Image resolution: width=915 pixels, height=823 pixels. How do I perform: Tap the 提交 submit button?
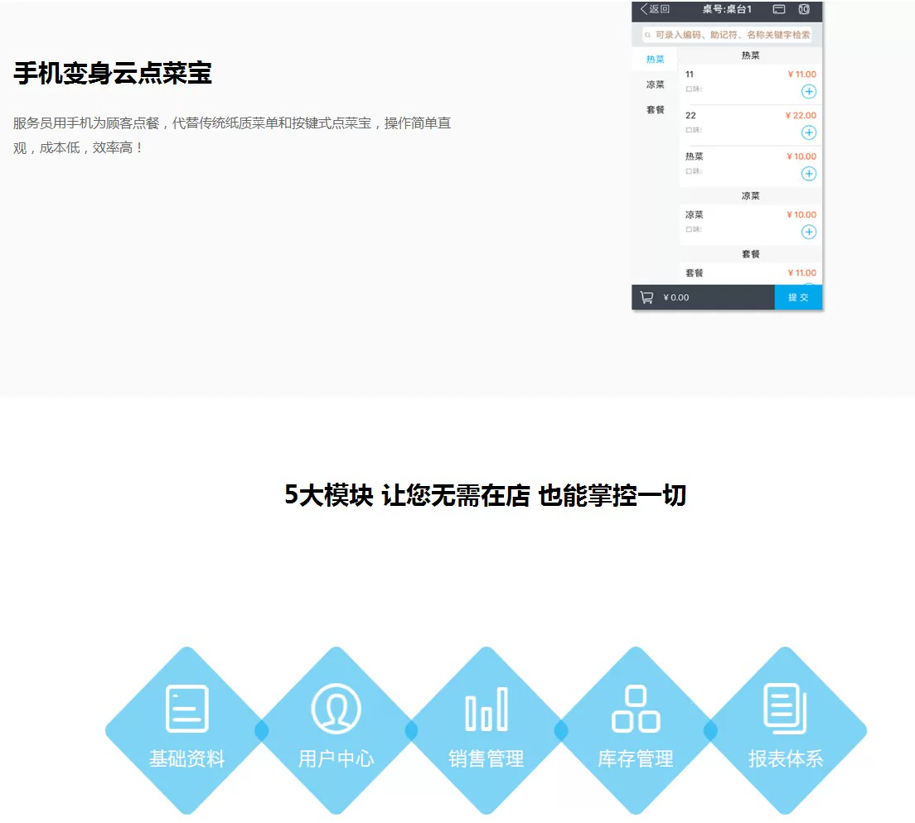tap(798, 297)
